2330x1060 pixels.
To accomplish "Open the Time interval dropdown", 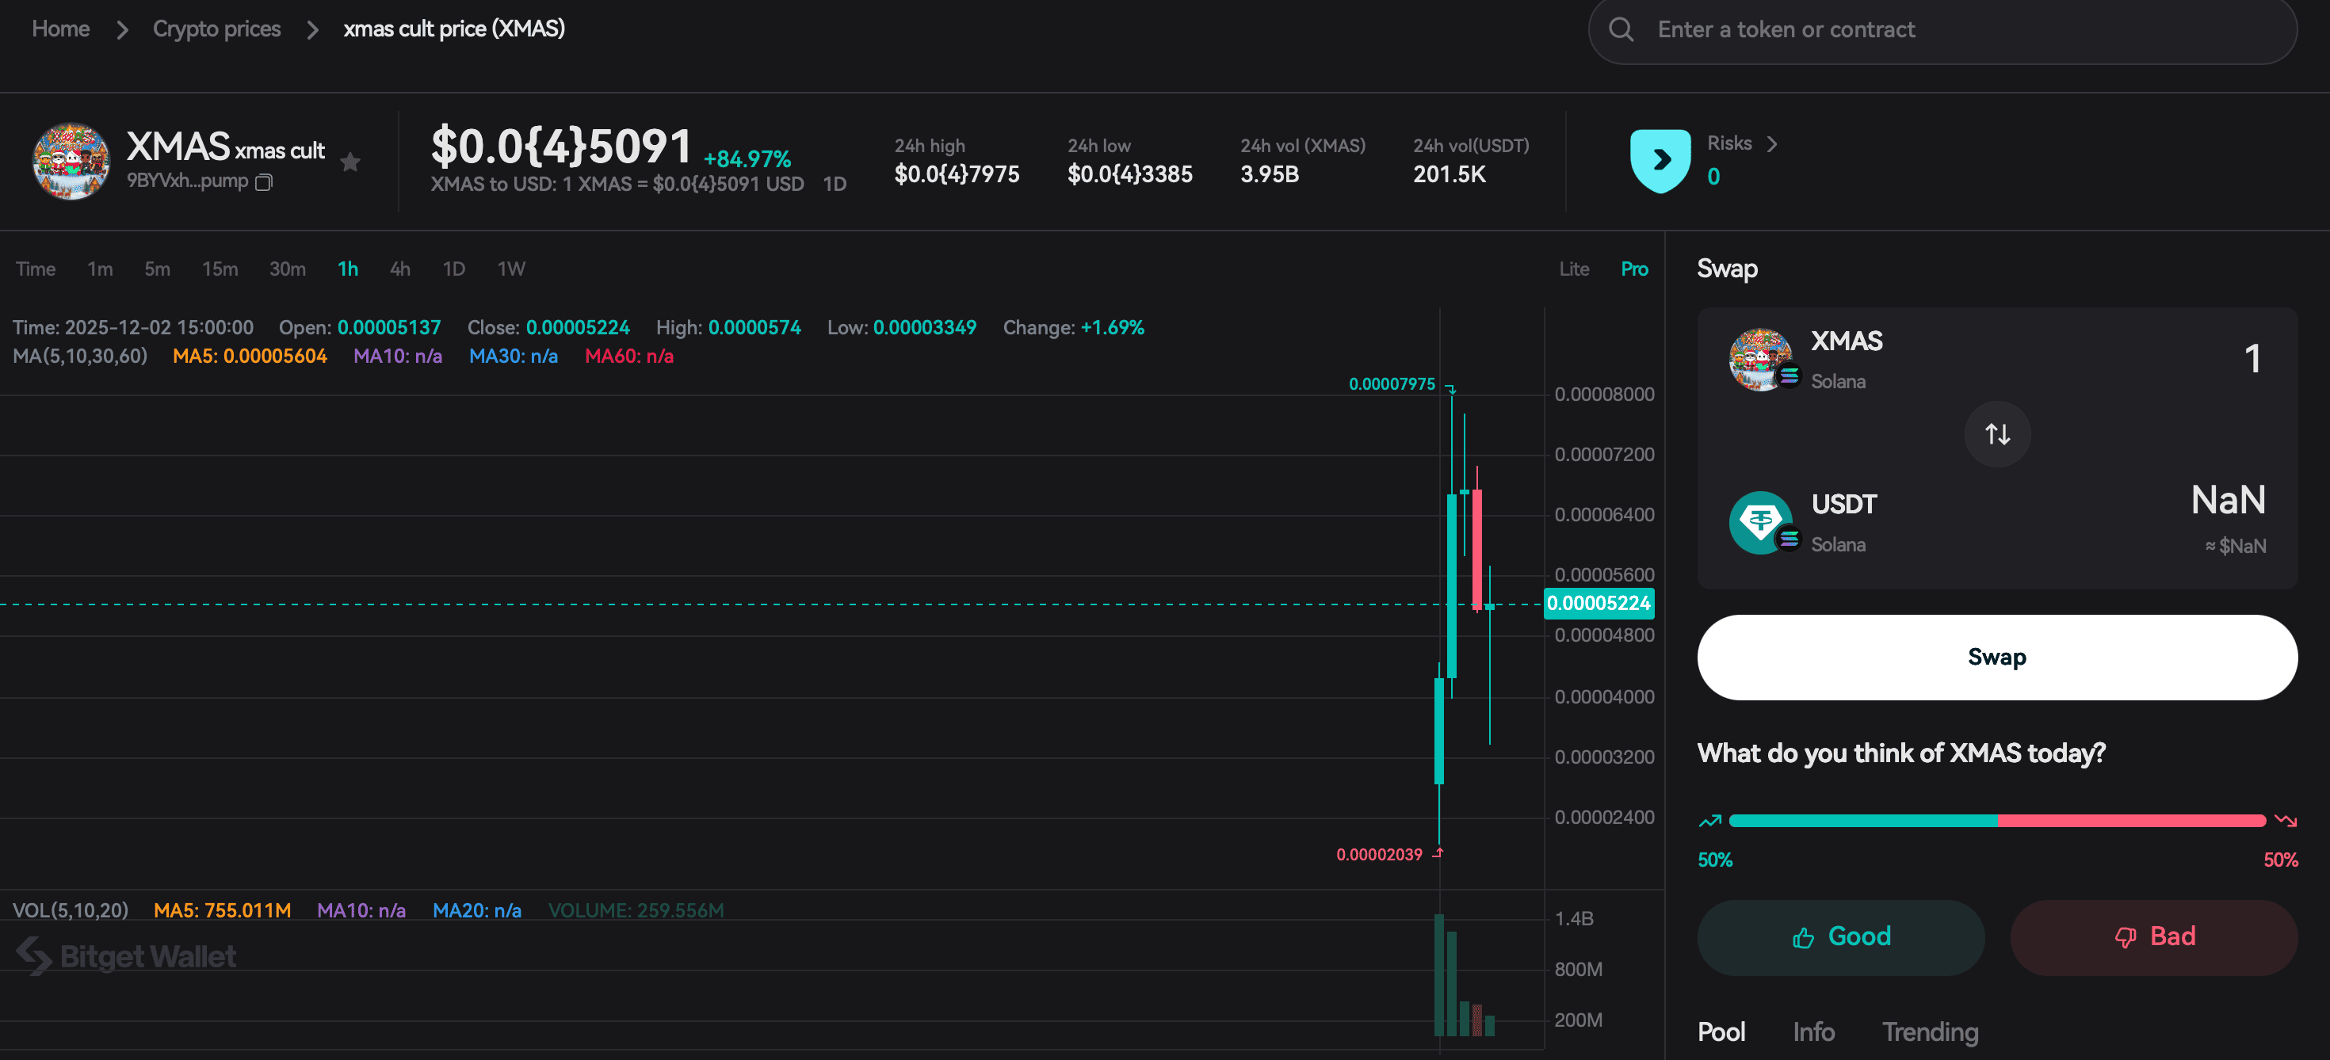I will coord(36,269).
